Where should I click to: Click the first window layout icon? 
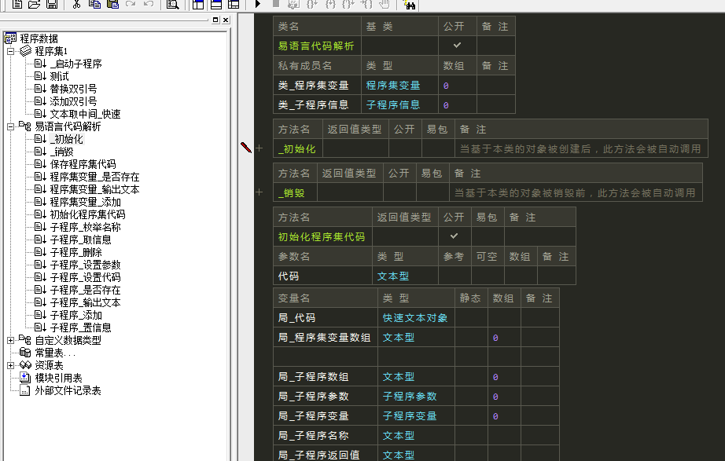click(x=198, y=4)
